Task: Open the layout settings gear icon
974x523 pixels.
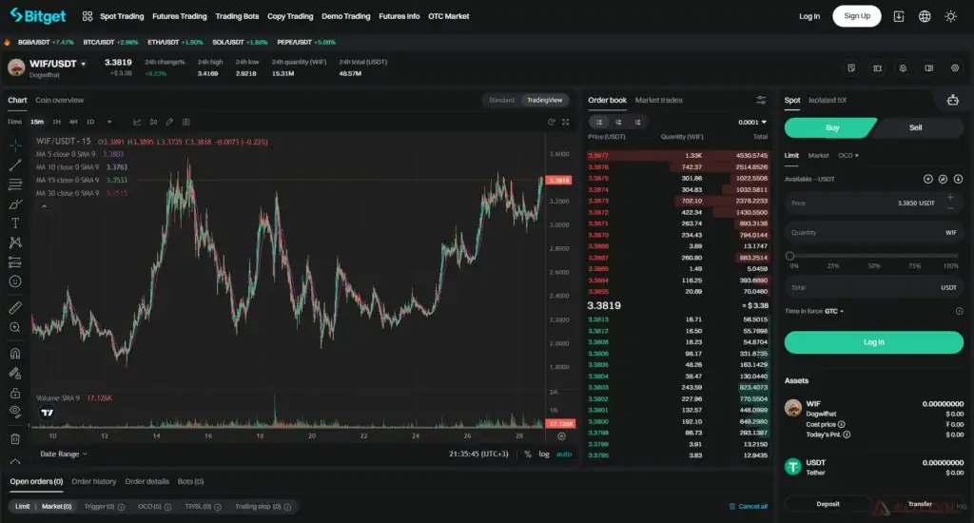Action: 955,68
